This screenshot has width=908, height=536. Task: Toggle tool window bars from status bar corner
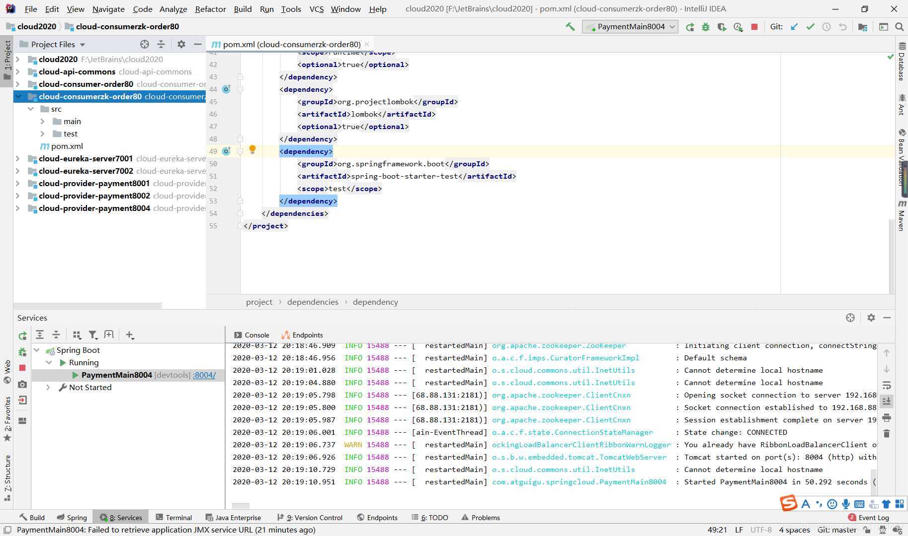[7, 530]
